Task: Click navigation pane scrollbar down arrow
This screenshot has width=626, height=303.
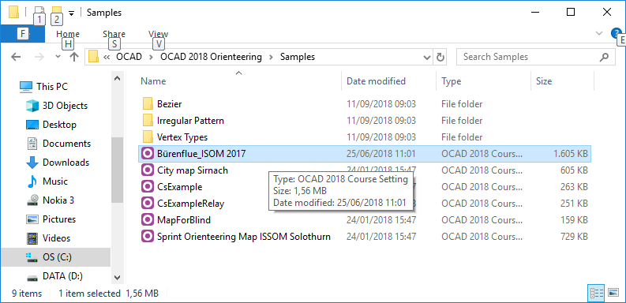Action: click(x=117, y=277)
